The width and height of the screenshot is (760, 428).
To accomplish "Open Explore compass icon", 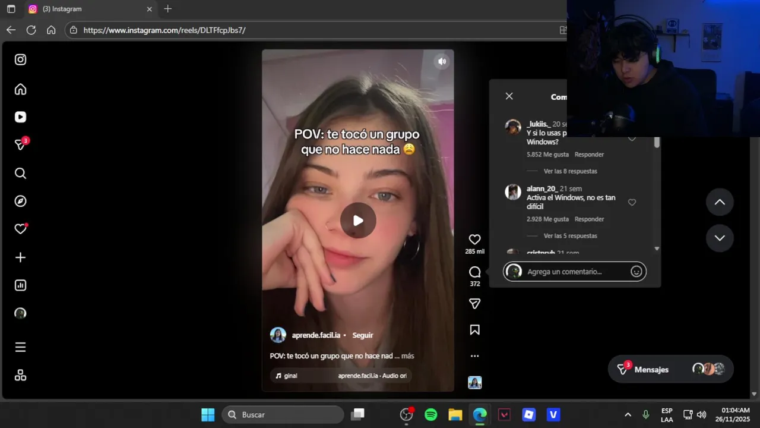I will click(20, 201).
